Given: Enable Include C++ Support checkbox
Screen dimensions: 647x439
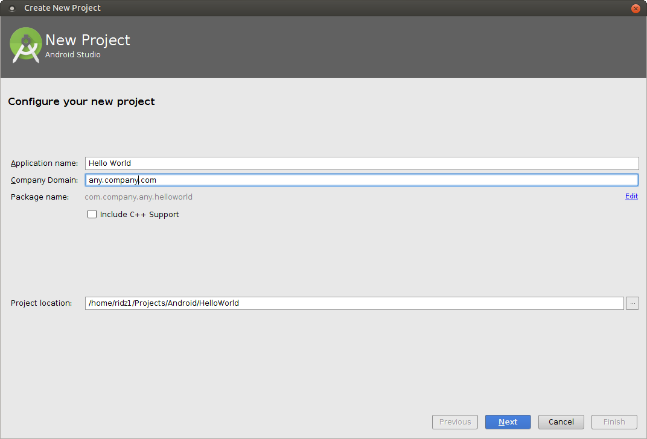Looking at the screenshot, I should click(x=92, y=214).
